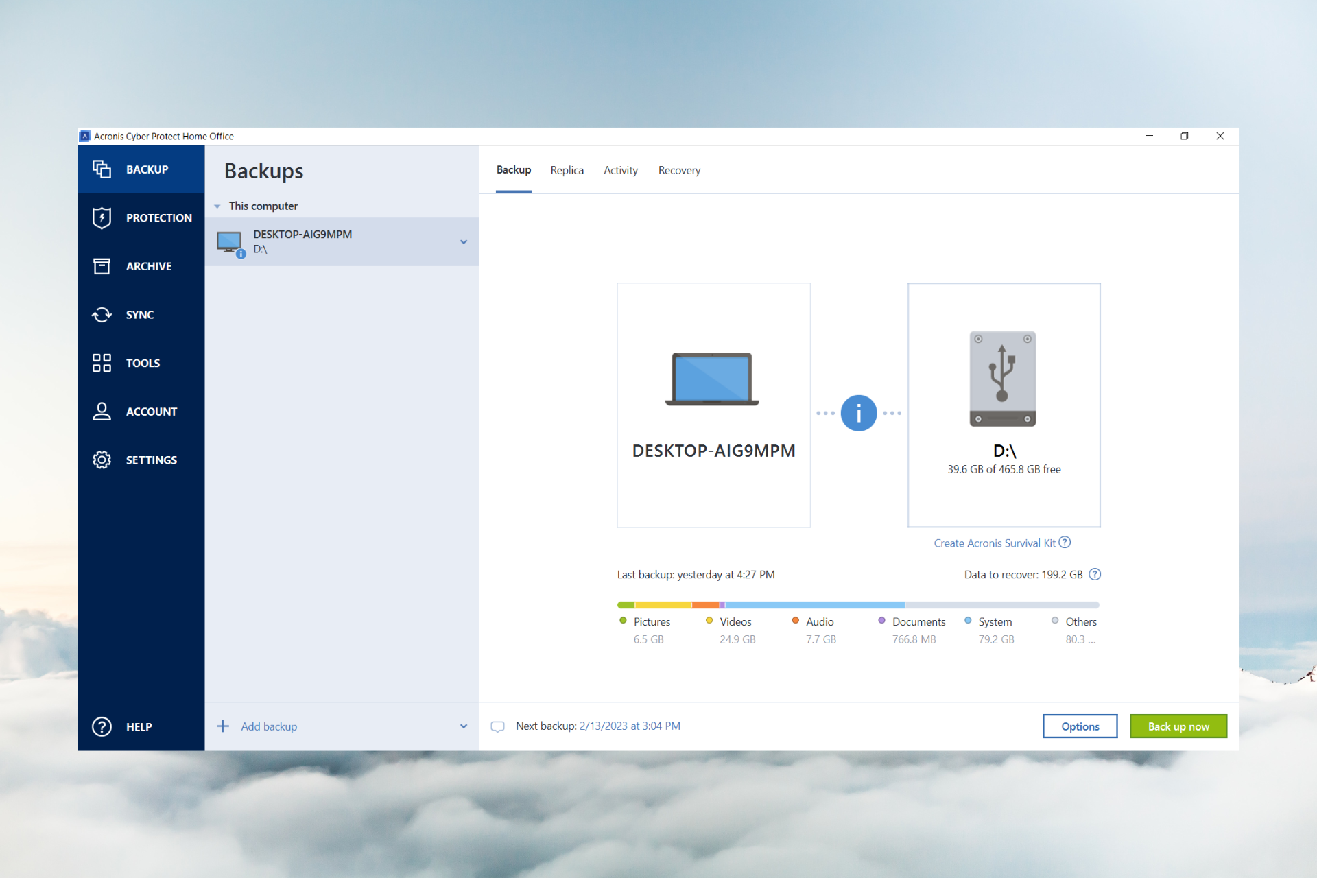
Task: Click the blue info circle between source and destination
Action: coord(858,413)
